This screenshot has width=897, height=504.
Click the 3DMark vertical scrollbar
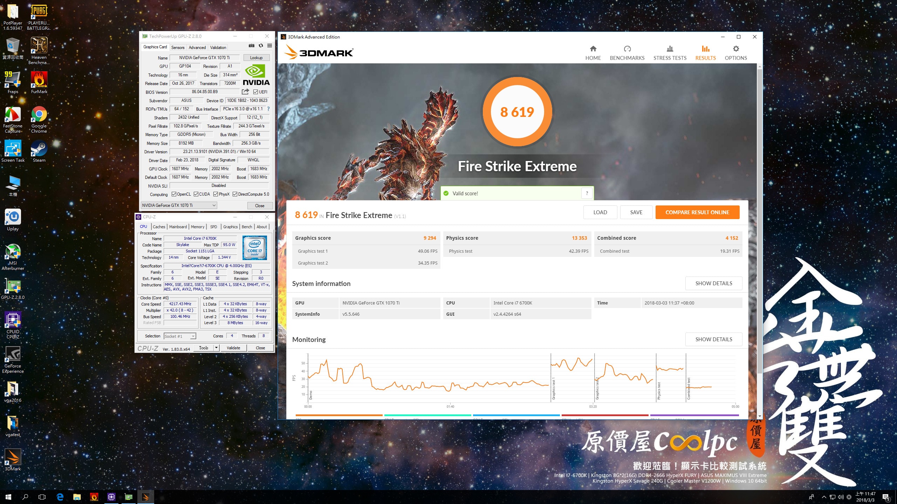click(x=759, y=221)
